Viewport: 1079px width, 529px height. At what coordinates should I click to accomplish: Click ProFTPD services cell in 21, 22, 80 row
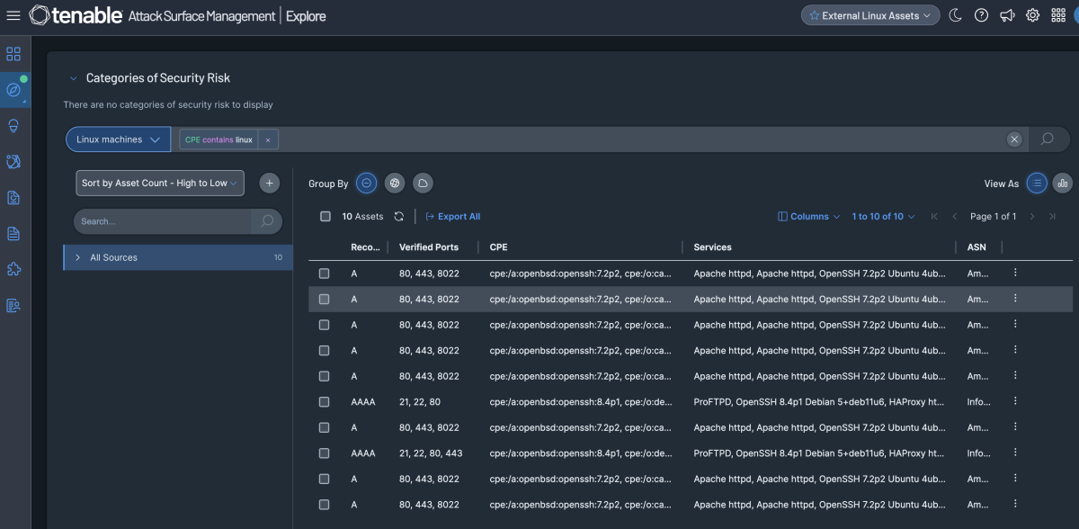click(819, 401)
